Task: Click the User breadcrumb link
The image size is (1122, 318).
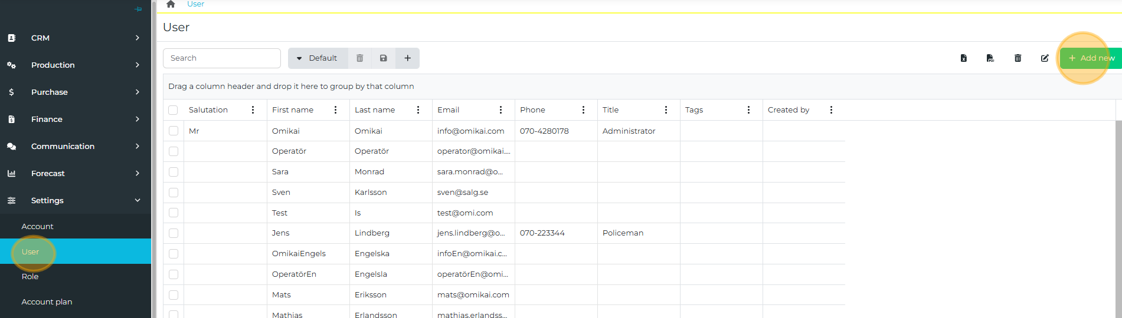Action: tap(195, 4)
